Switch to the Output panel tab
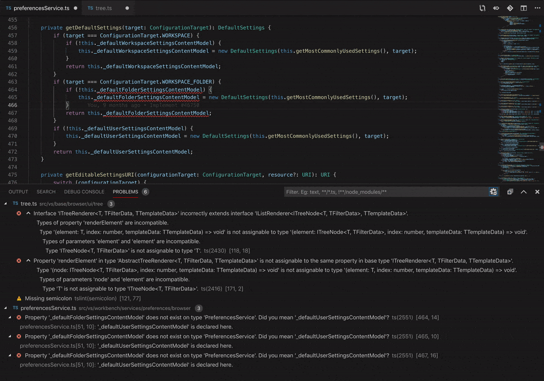Screen dimensions: 544x381 (x=18, y=192)
